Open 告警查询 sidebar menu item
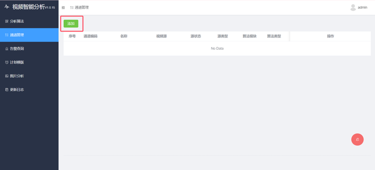 coord(29,49)
